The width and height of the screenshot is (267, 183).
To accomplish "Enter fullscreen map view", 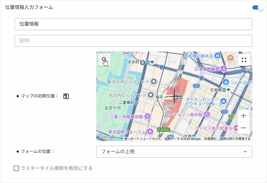I will [244, 60].
